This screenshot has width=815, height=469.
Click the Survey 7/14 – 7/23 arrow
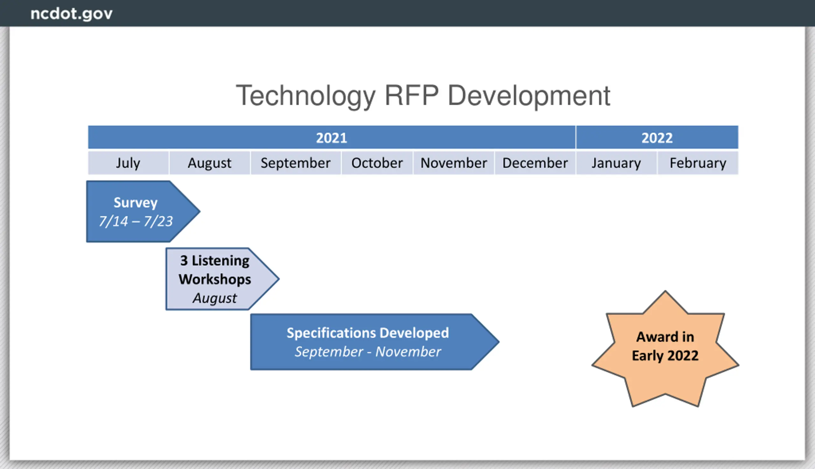[x=143, y=212]
